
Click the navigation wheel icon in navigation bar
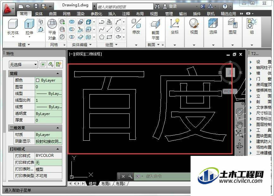pyautogui.click(x=240, y=111)
